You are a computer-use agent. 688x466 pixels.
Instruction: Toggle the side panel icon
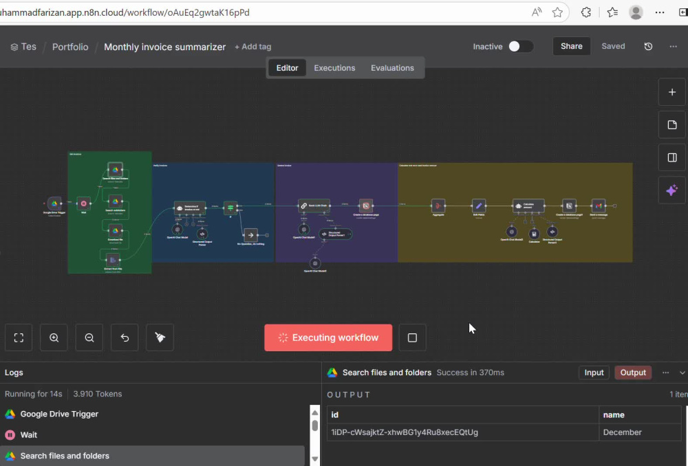point(671,157)
